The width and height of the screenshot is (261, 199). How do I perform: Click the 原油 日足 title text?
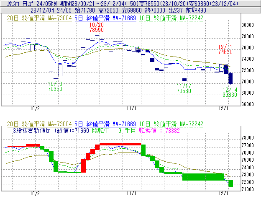20,3
